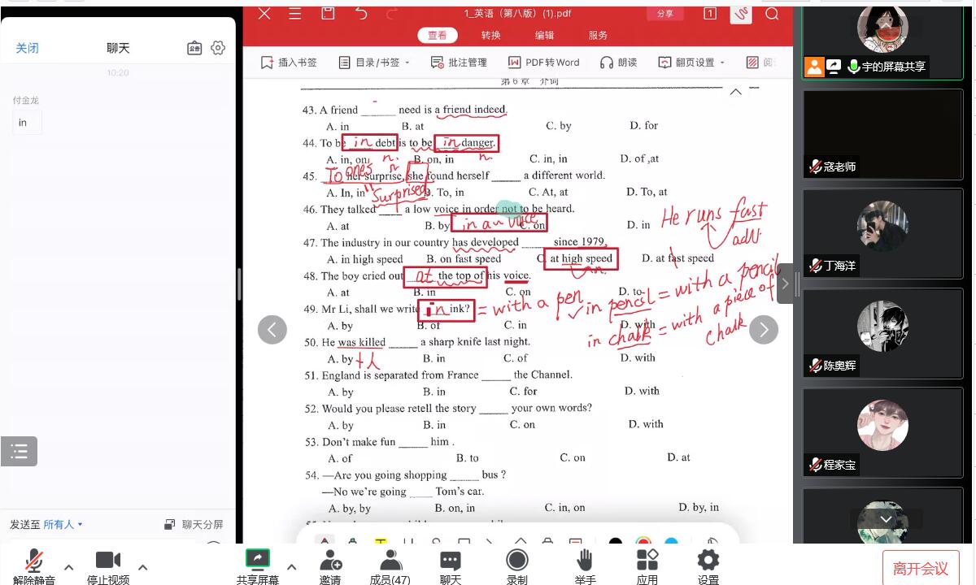976x585 pixels.
Task: Open 批注管理 annotation manager
Action: pos(459,63)
